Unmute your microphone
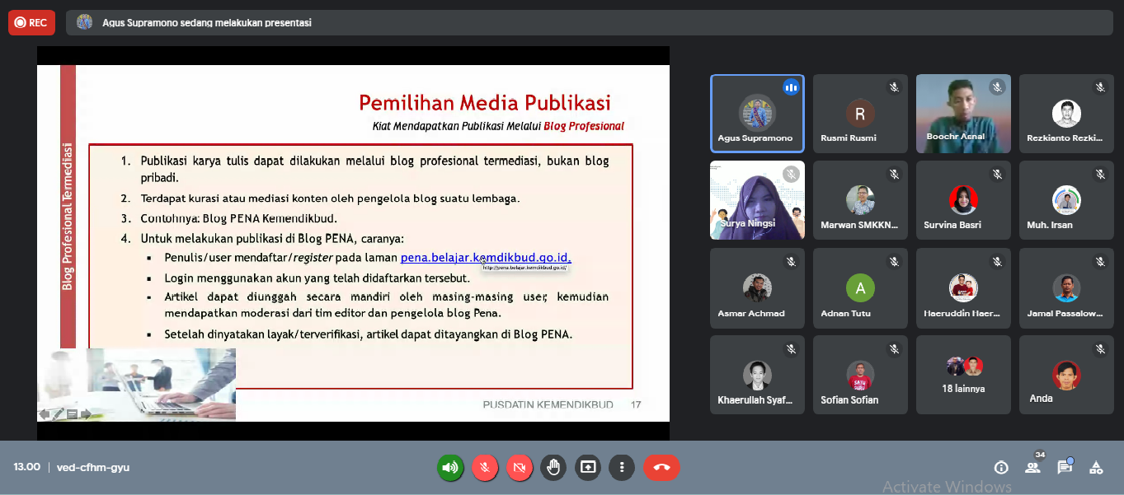 (485, 468)
